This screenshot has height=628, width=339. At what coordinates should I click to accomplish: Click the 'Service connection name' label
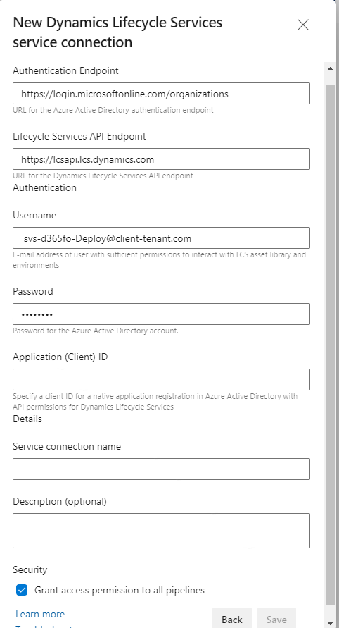[67, 447]
